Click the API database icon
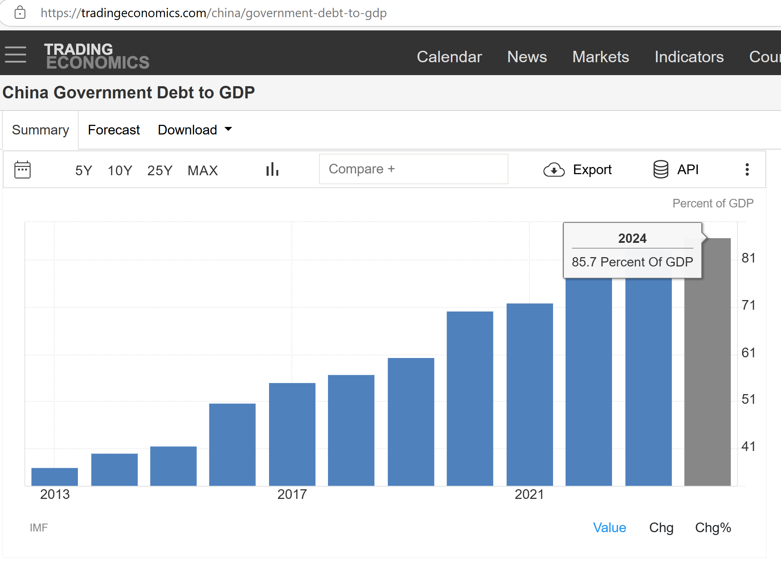Viewport: 781px width, 569px height. tap(661, 170)
